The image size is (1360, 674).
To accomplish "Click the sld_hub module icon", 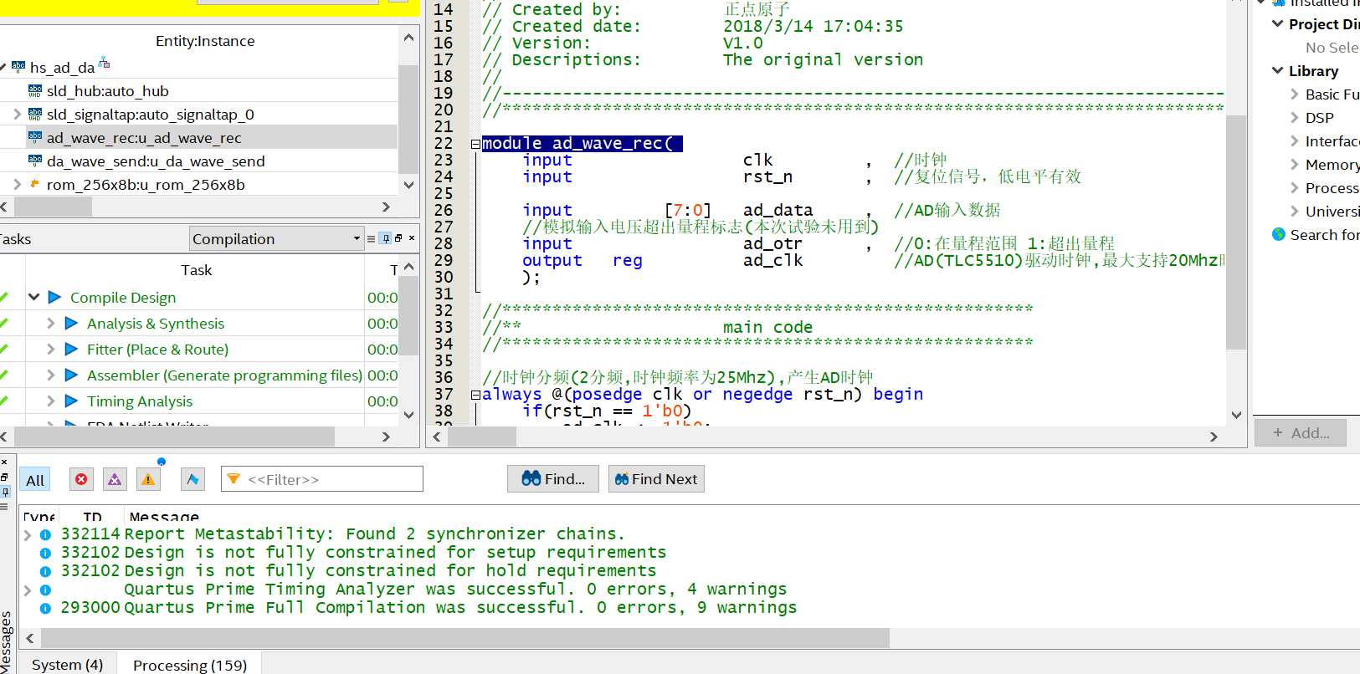I will [x=35, y=90].
